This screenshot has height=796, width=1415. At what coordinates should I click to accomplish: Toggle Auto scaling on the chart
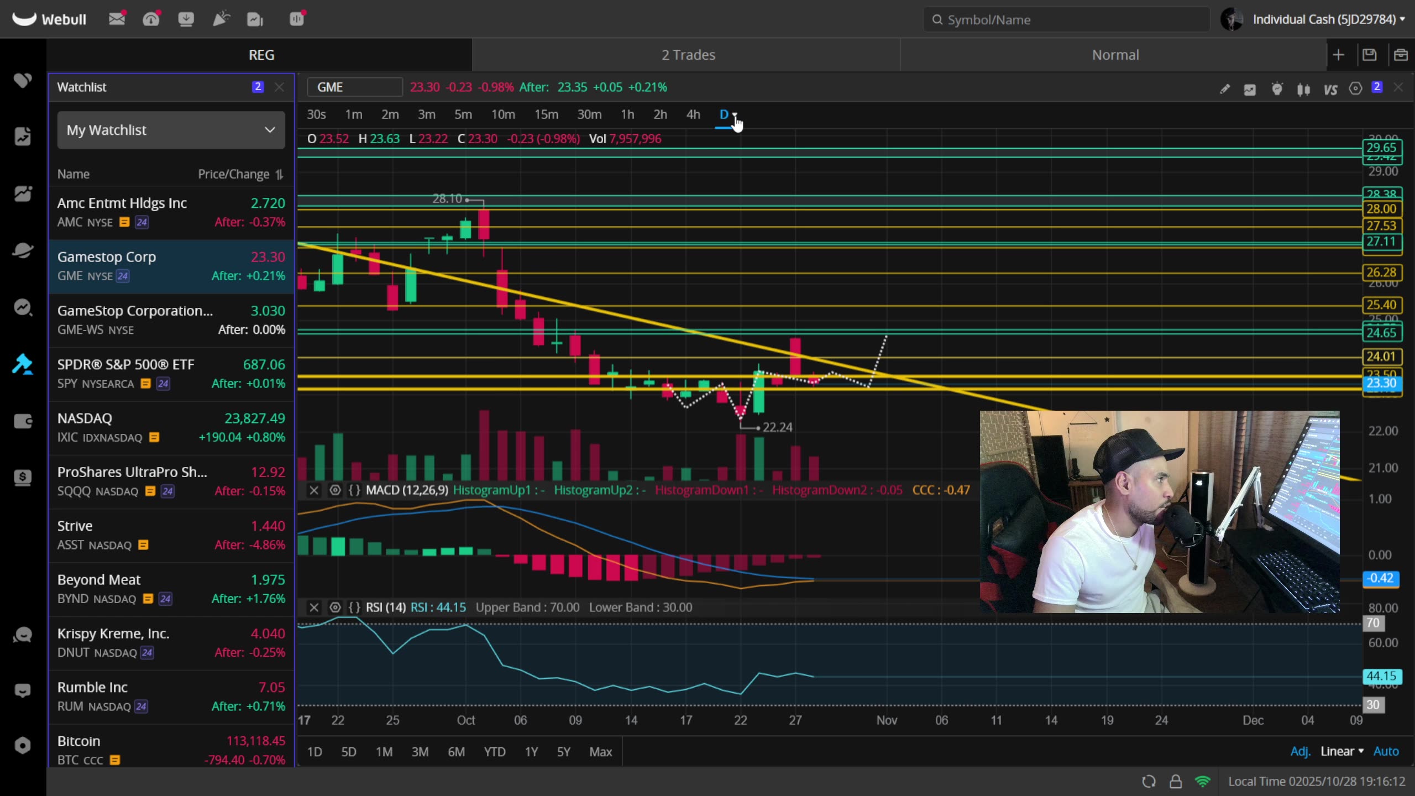pyautogui.click(x=1386, y=751)
